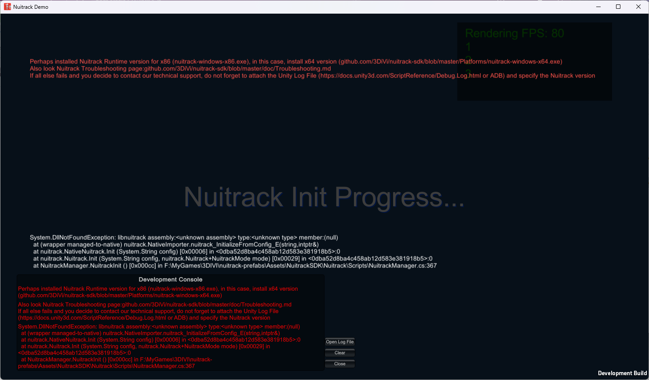Click the 'Nuitrack Init Progress...' text
The image size is (649, 380).
(x=324, y=197)
